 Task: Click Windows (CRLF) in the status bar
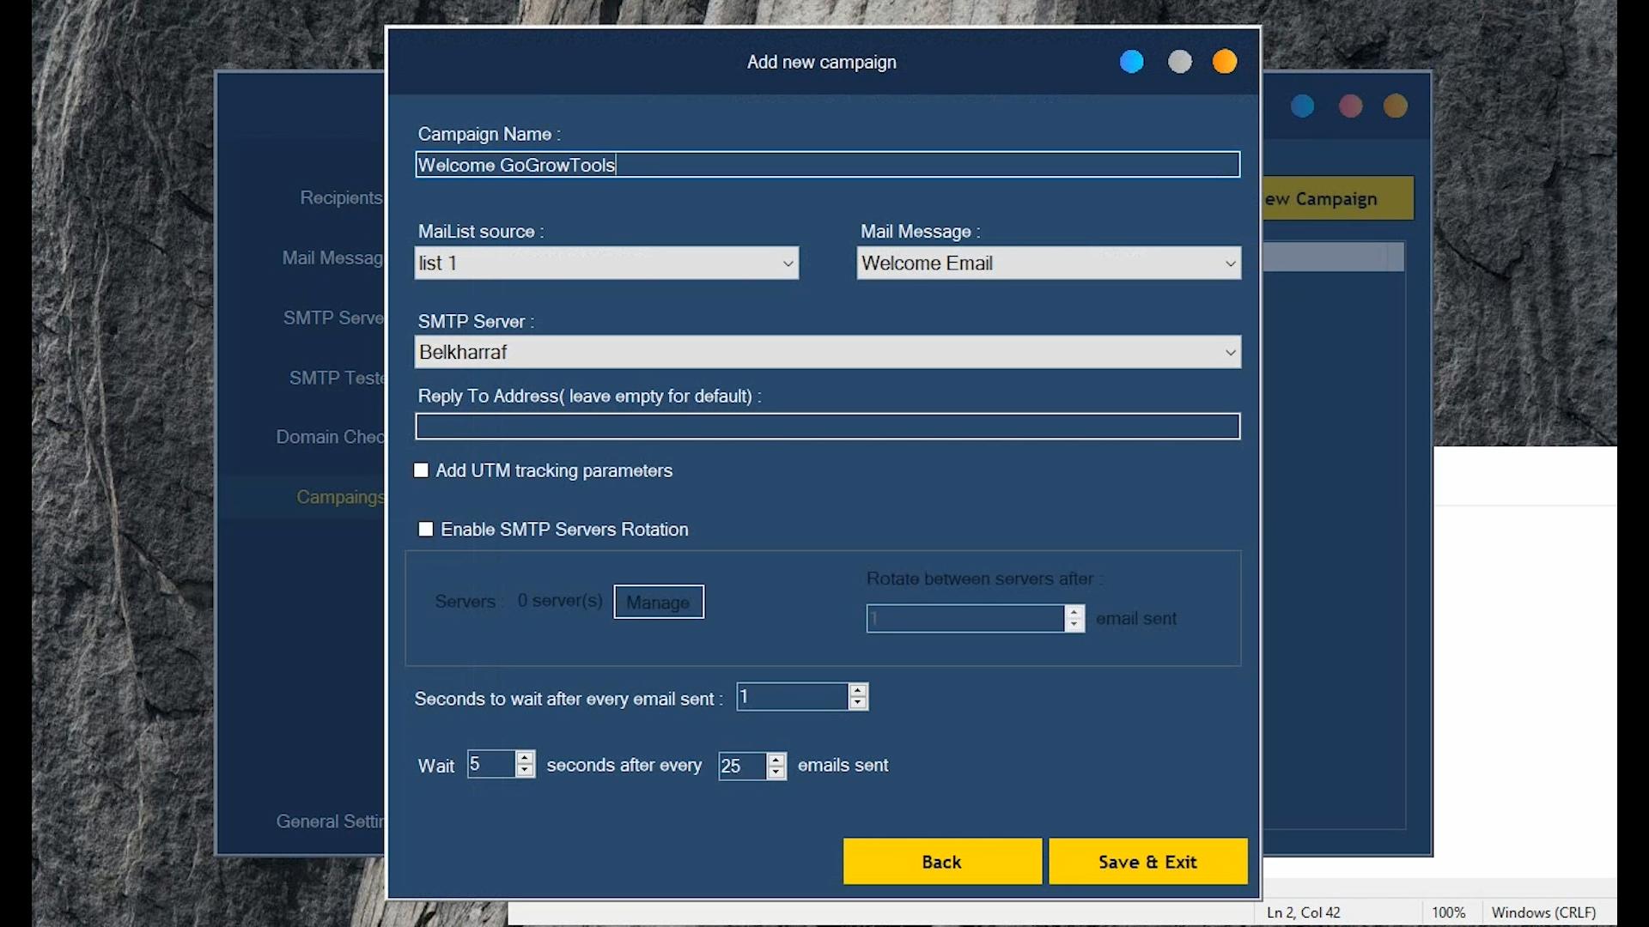[1543, 912]
